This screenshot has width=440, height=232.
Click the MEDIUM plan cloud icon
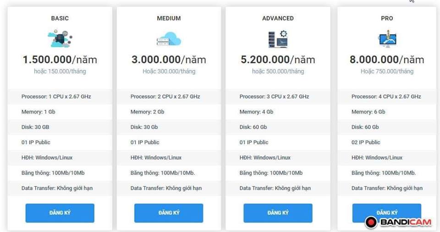point(169,39)
